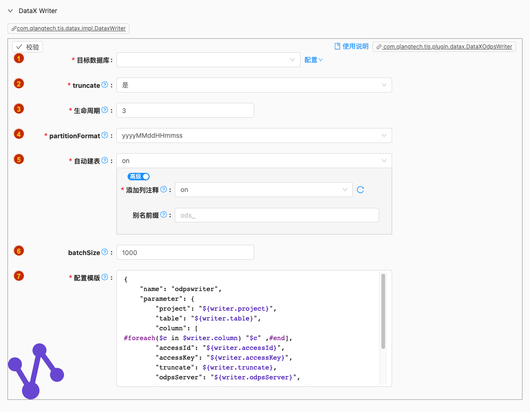Click help icon beside 配置模版 label

point(105,277)
